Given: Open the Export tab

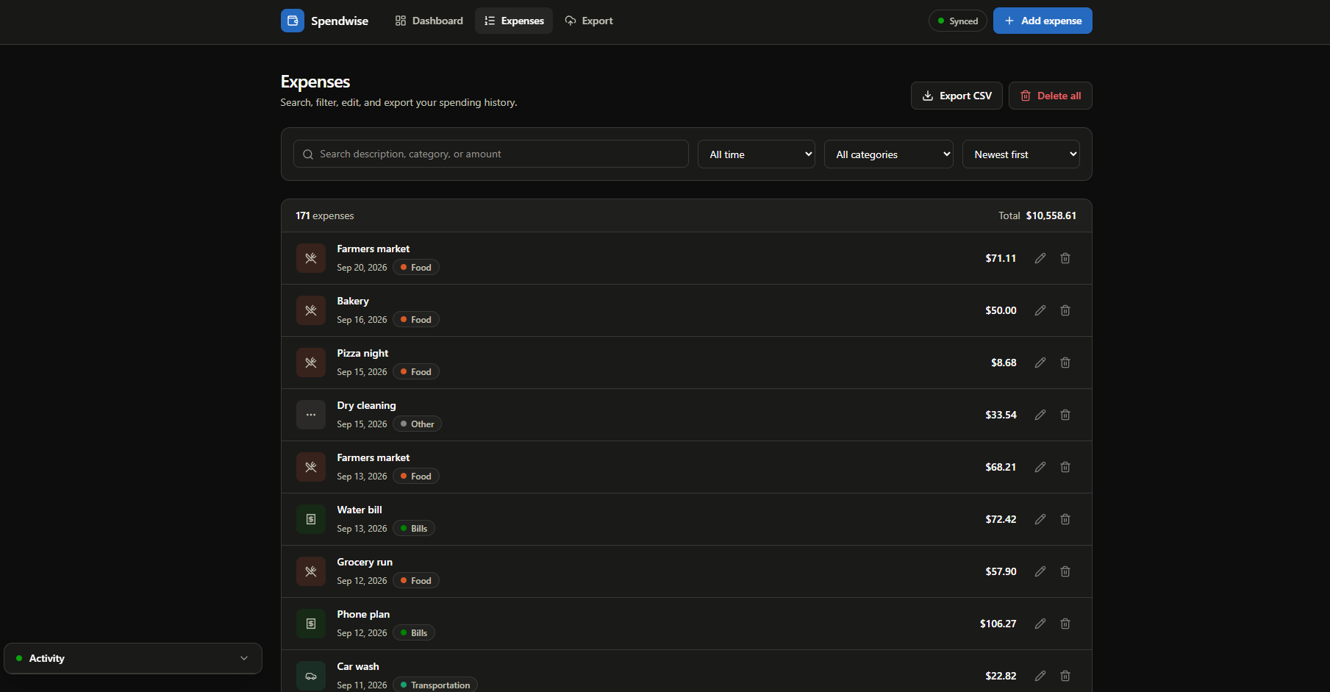Looking at the screenshot, I should [589, 21].
